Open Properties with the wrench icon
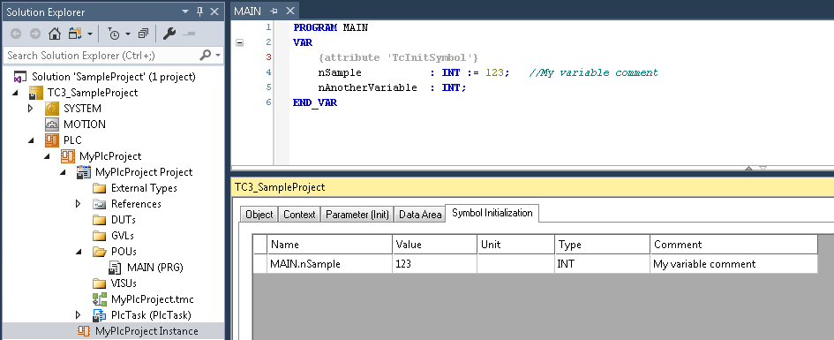Viewport: 834px width, 340px height. [x=169, y=34]
